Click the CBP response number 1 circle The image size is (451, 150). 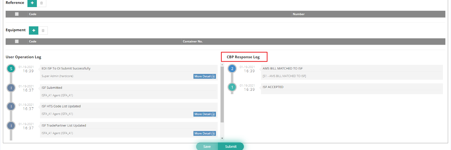(232, 87)
